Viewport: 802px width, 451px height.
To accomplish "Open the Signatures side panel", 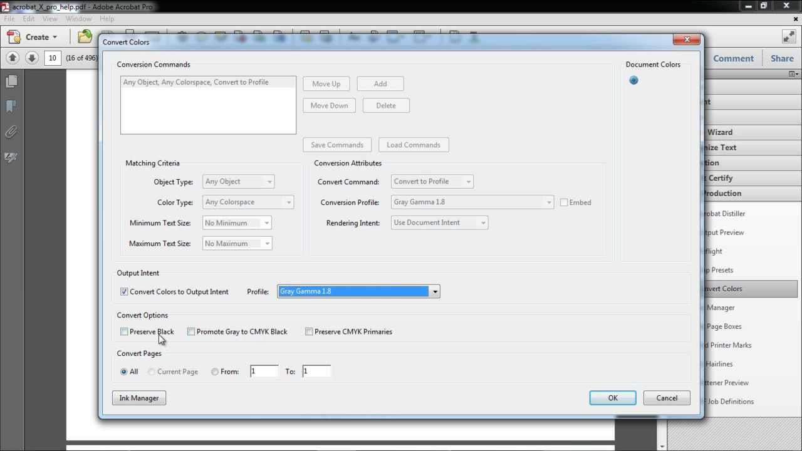I will click(x=11, y=157).
